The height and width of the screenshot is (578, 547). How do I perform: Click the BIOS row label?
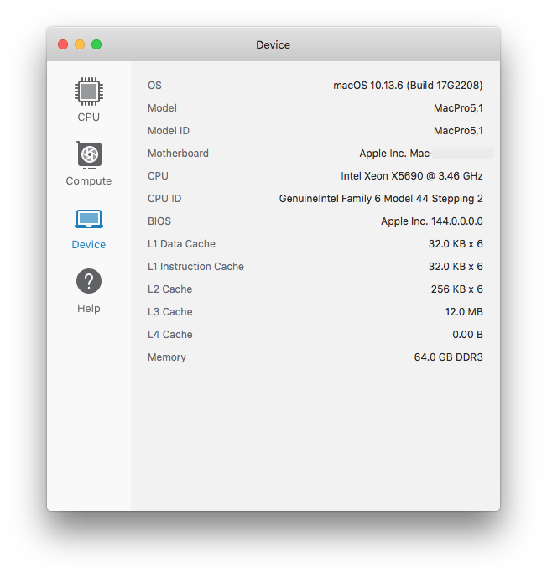[x=159, y=221]
